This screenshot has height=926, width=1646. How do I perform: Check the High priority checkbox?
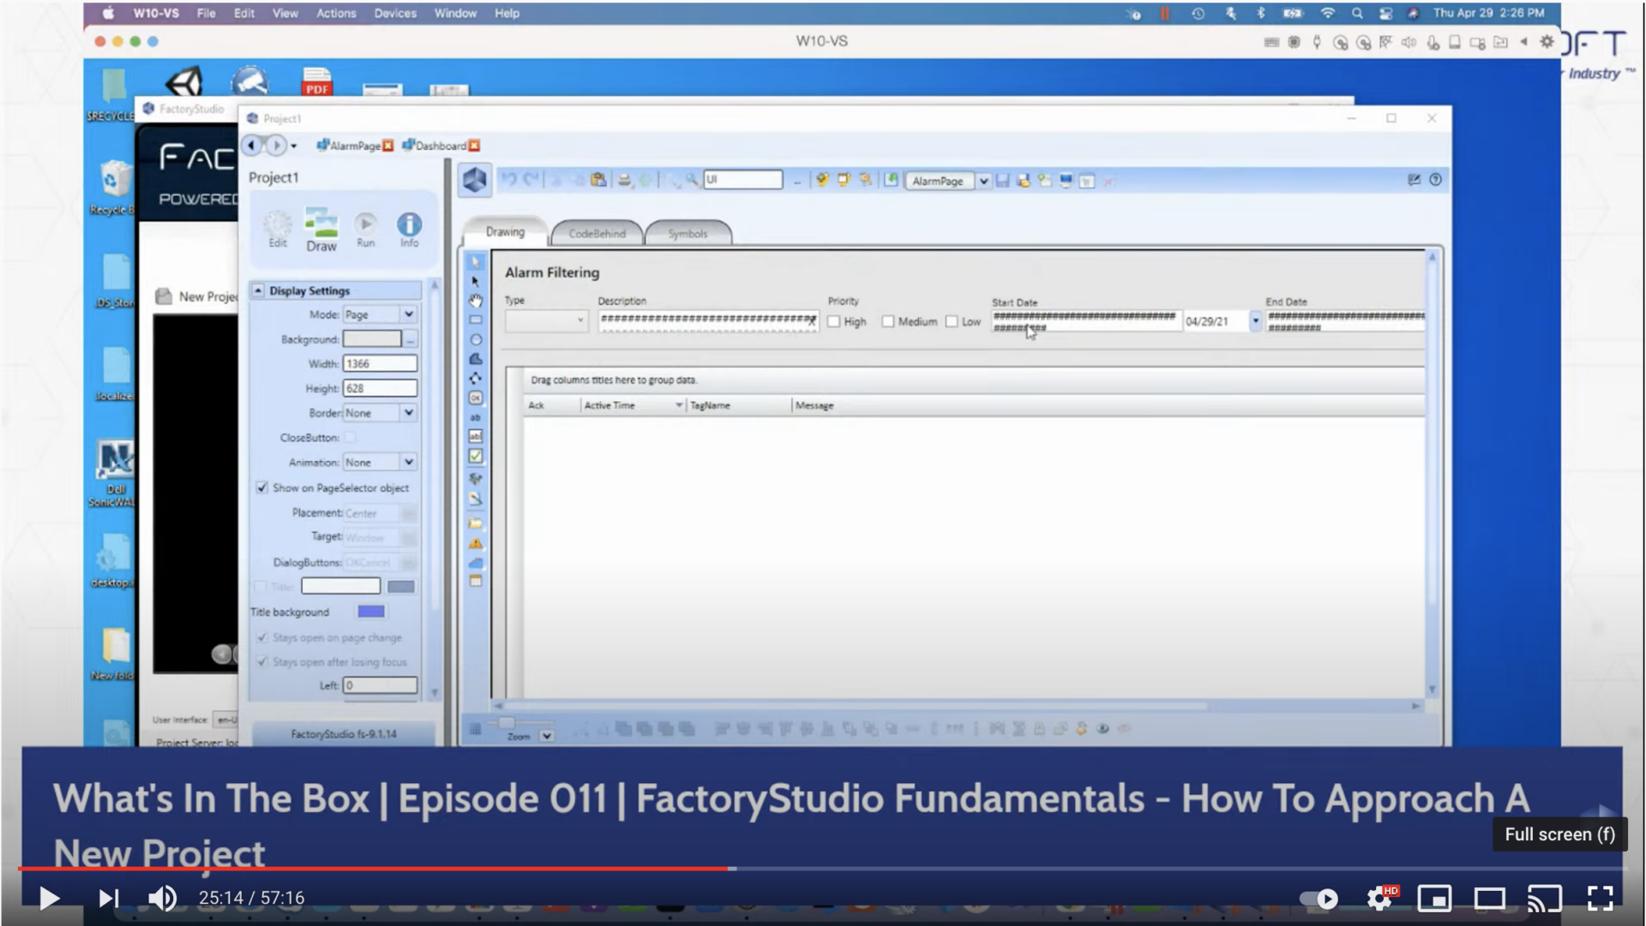(833, 322)
